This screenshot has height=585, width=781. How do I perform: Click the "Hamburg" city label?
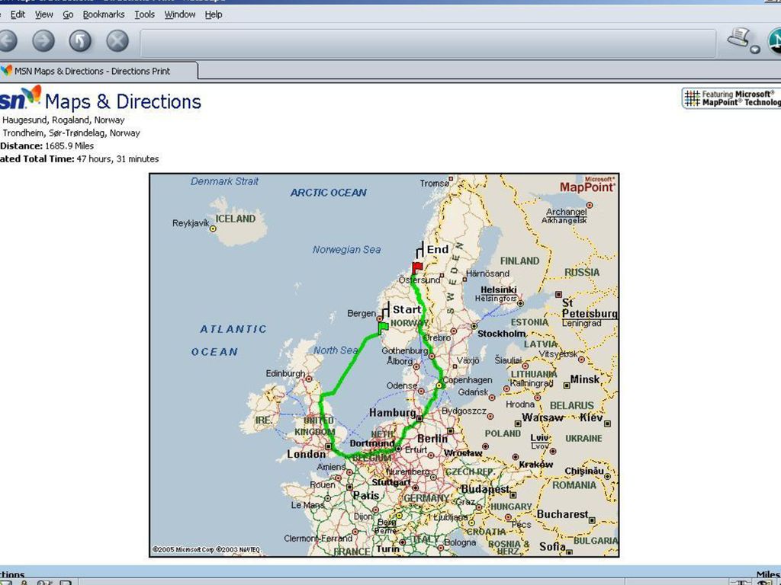[x=393, y=412]
